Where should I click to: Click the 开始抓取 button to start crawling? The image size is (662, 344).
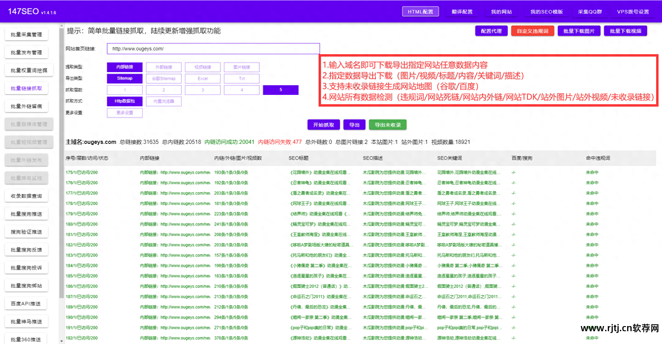[323, 125]
